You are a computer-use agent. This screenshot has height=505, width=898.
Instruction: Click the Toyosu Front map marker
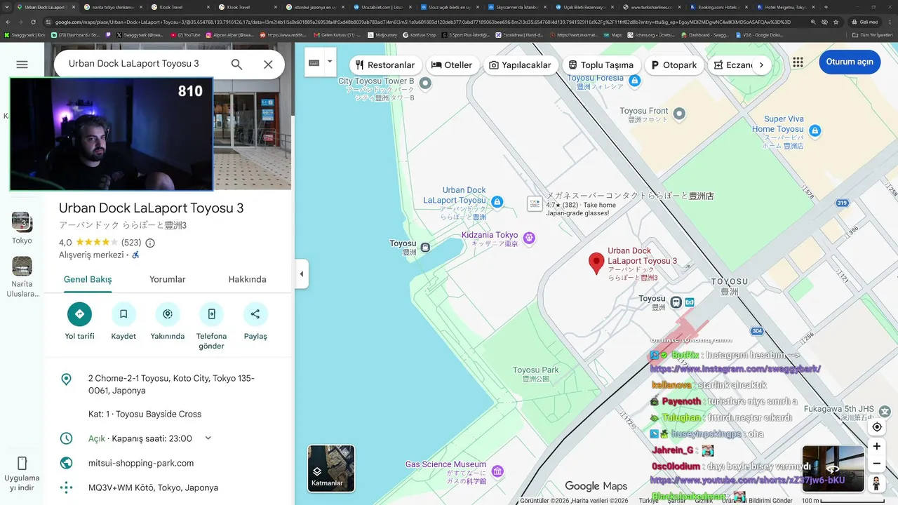[x=678, y=114]
